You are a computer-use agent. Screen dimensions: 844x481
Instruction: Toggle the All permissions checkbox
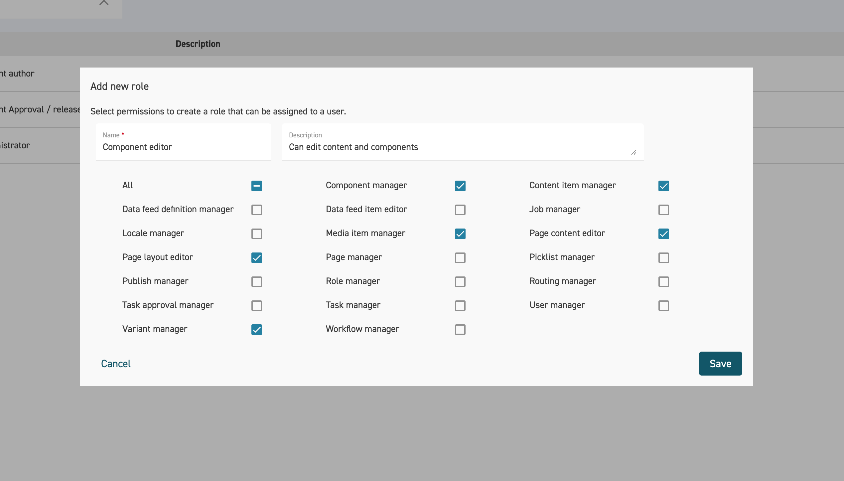pyautogui.click(x=256, y=186)
